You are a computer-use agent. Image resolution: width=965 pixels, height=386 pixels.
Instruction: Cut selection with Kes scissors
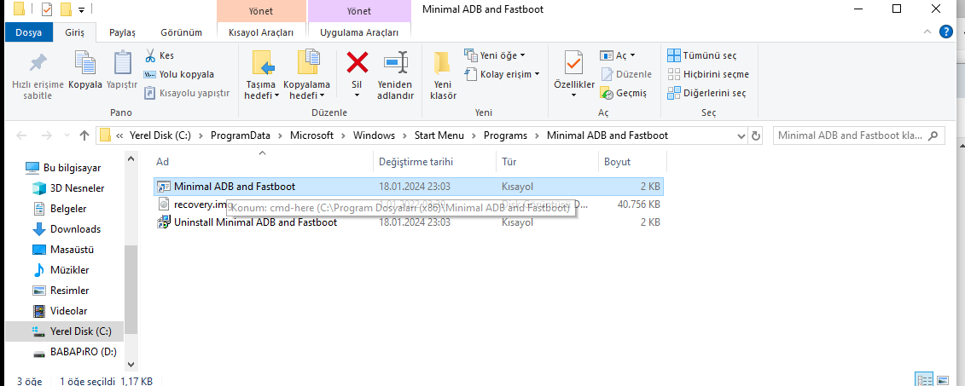pos(159,55)
